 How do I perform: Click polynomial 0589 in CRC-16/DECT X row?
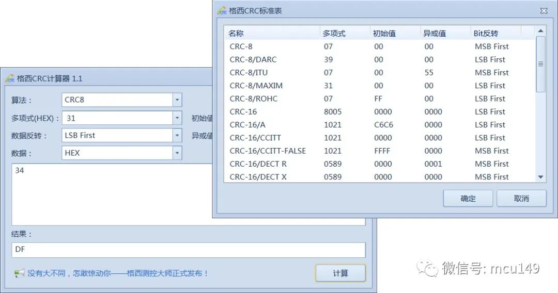(333, 176)
